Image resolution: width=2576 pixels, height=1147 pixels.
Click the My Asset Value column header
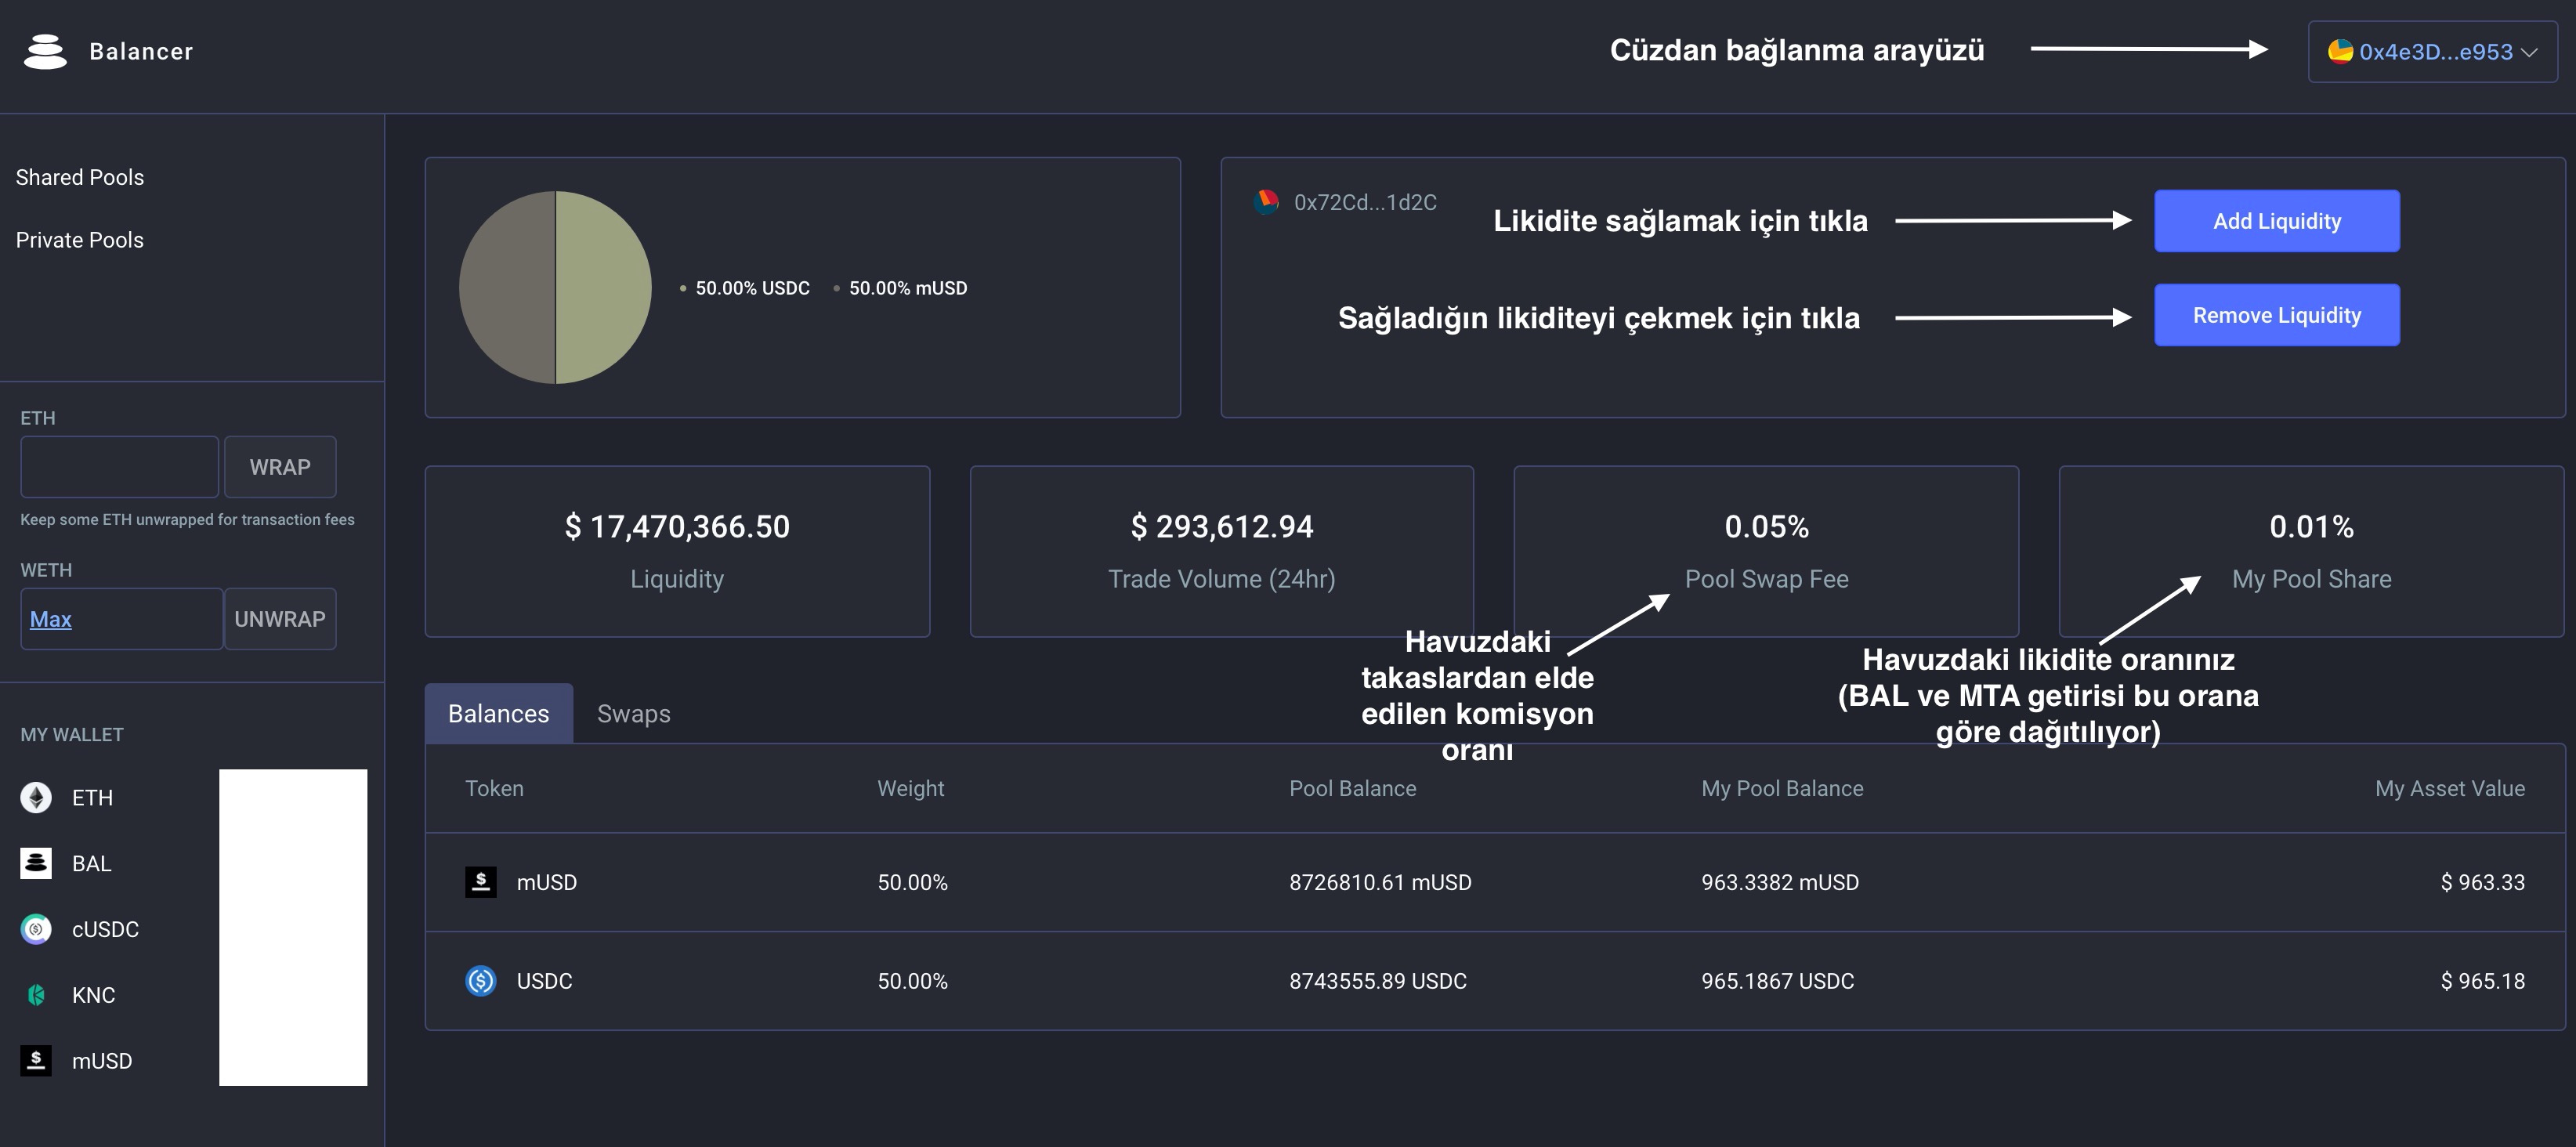tap(2450, 788)
